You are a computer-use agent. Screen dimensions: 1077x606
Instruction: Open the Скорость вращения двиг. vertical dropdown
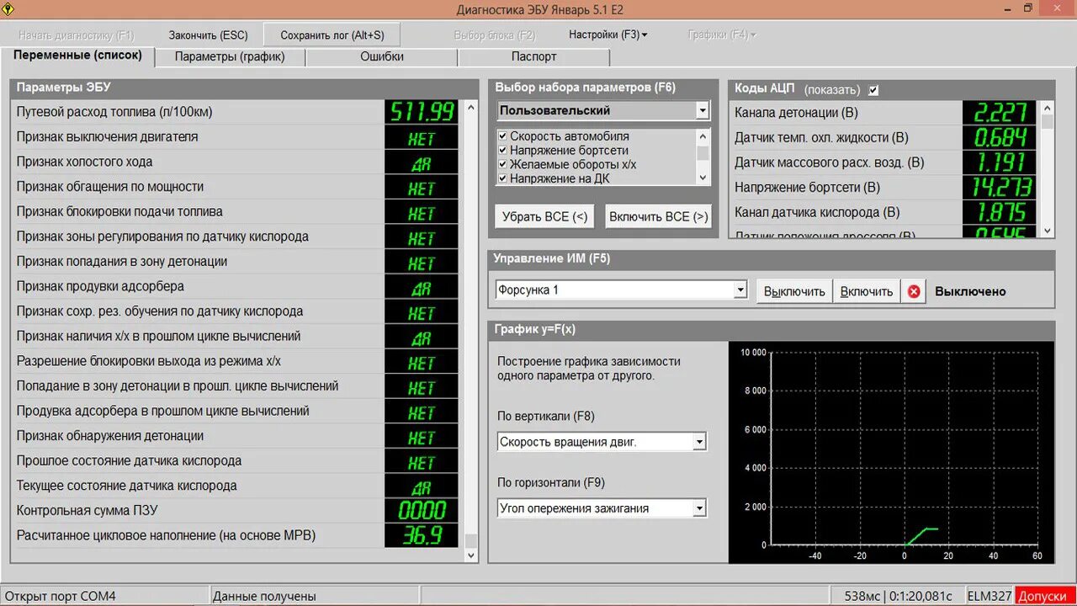click(x=699, y=442)
